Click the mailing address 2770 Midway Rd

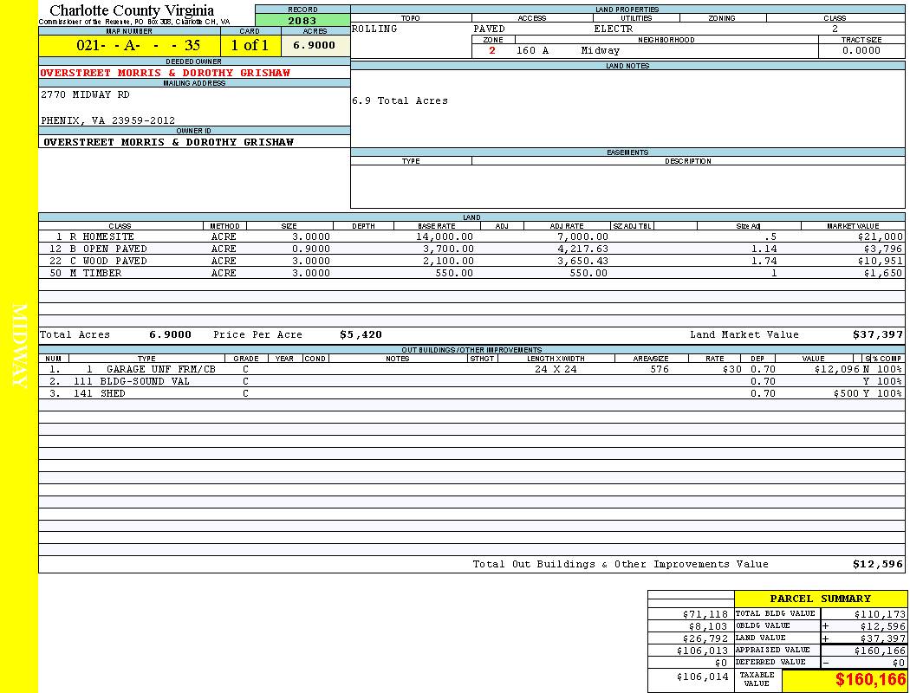[x=85, y=94]
